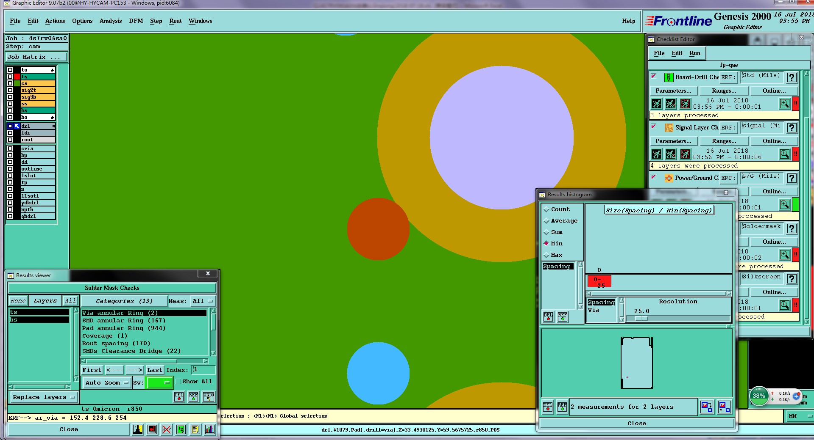
Task: Click the red alert indicator for Board-Drill Check
Action: coord(795,103)
